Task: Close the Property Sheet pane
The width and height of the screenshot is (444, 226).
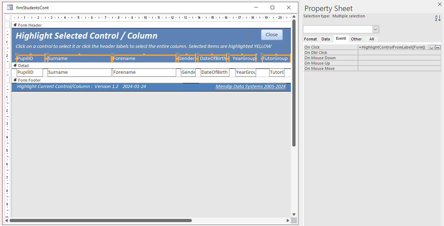Action: point(439,4)
